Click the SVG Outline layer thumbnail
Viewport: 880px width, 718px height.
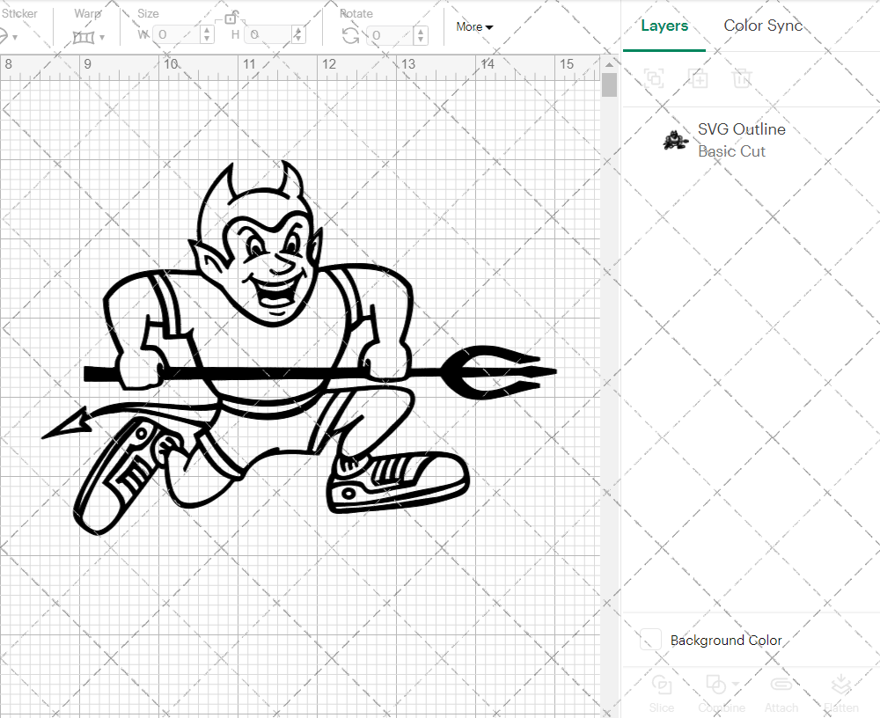[x=674, y=141]
